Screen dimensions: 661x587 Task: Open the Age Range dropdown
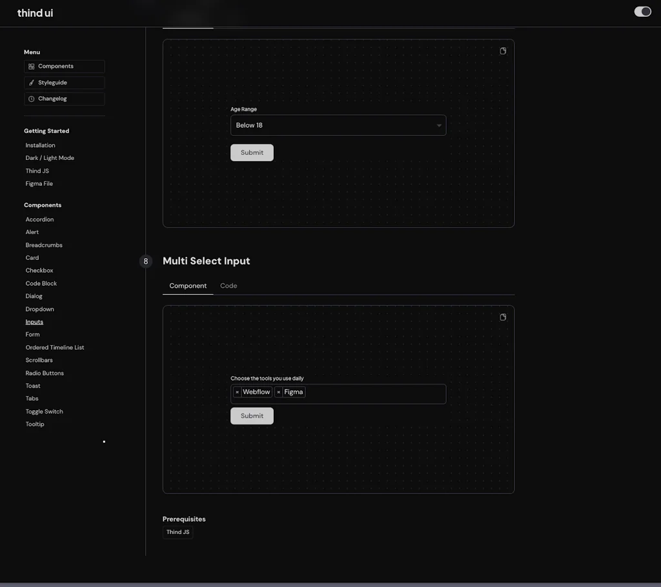coord(338,125)
